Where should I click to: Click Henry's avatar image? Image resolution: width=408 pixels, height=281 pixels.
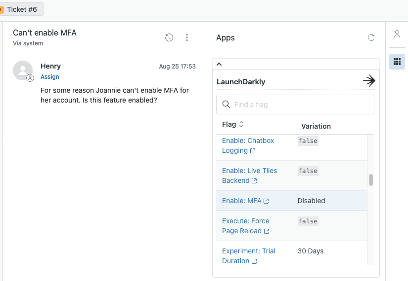[23, 70]
